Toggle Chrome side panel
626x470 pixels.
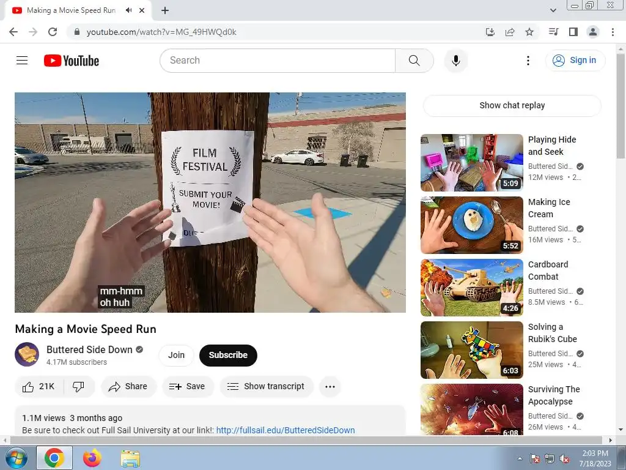click(573, 32)
